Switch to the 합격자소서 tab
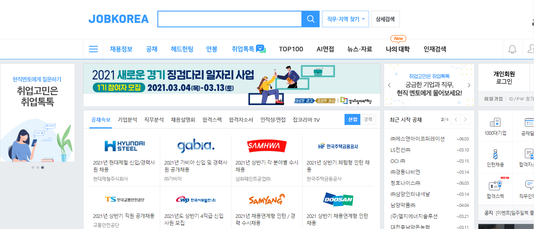 pyautogui.click(x=241, y=120)
